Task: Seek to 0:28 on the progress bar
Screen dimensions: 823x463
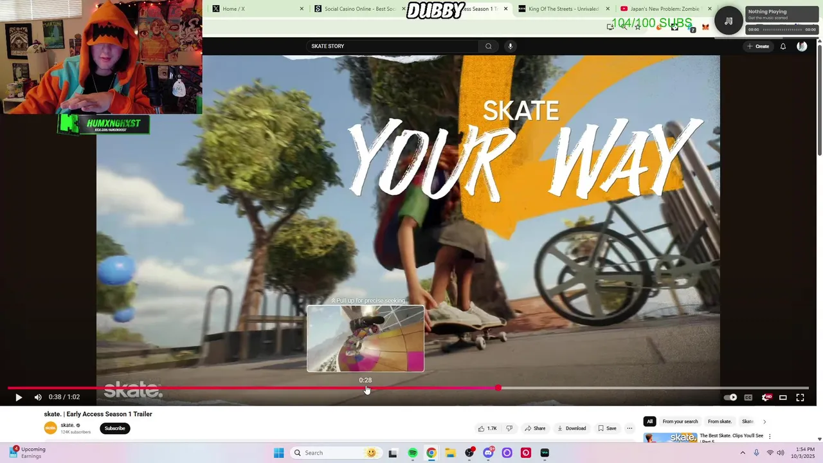Action: tap(365, 388)
